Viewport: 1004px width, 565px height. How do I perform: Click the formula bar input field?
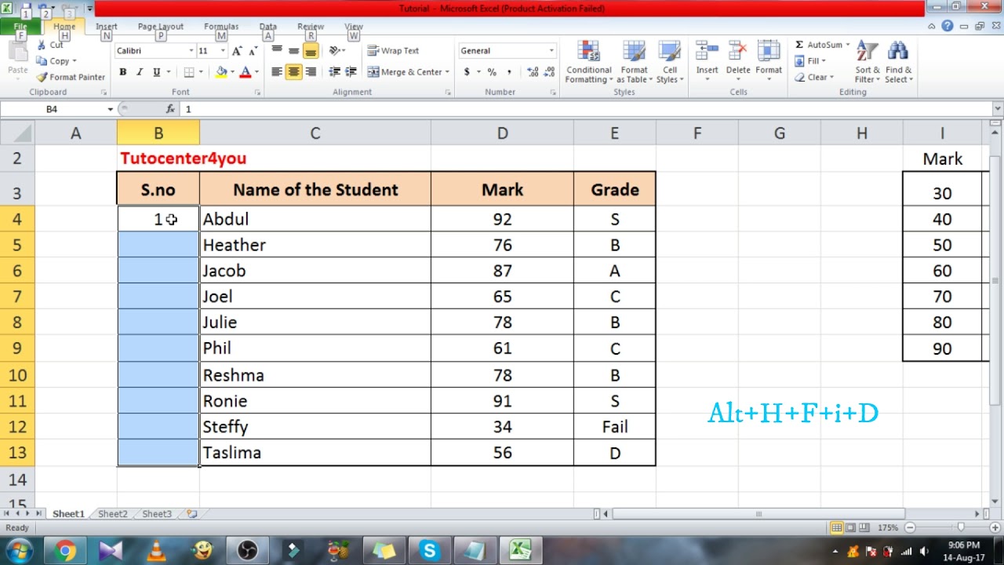click(x=588, y=109)
